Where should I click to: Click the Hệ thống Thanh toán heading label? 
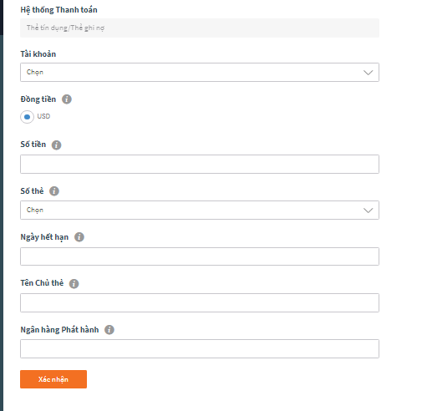click(58, 10)
